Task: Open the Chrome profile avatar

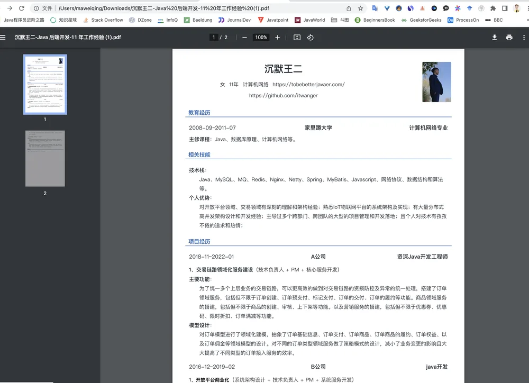Action: [x=517, y=8]
